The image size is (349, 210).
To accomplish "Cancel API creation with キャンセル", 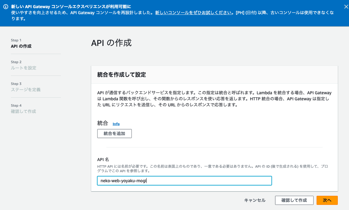I will (x=254, y=200).
